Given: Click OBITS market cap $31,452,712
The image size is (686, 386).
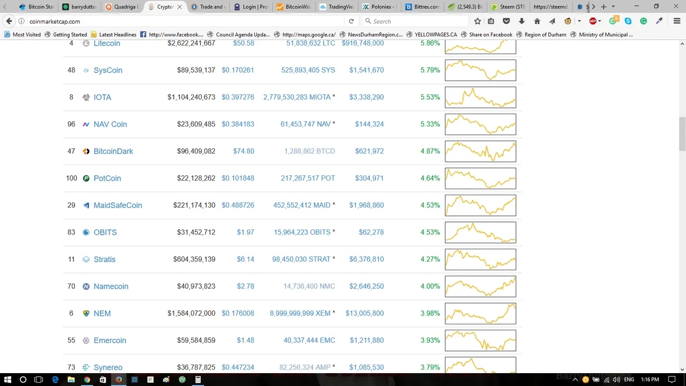Looking at the screenshot, I should 196,232.
